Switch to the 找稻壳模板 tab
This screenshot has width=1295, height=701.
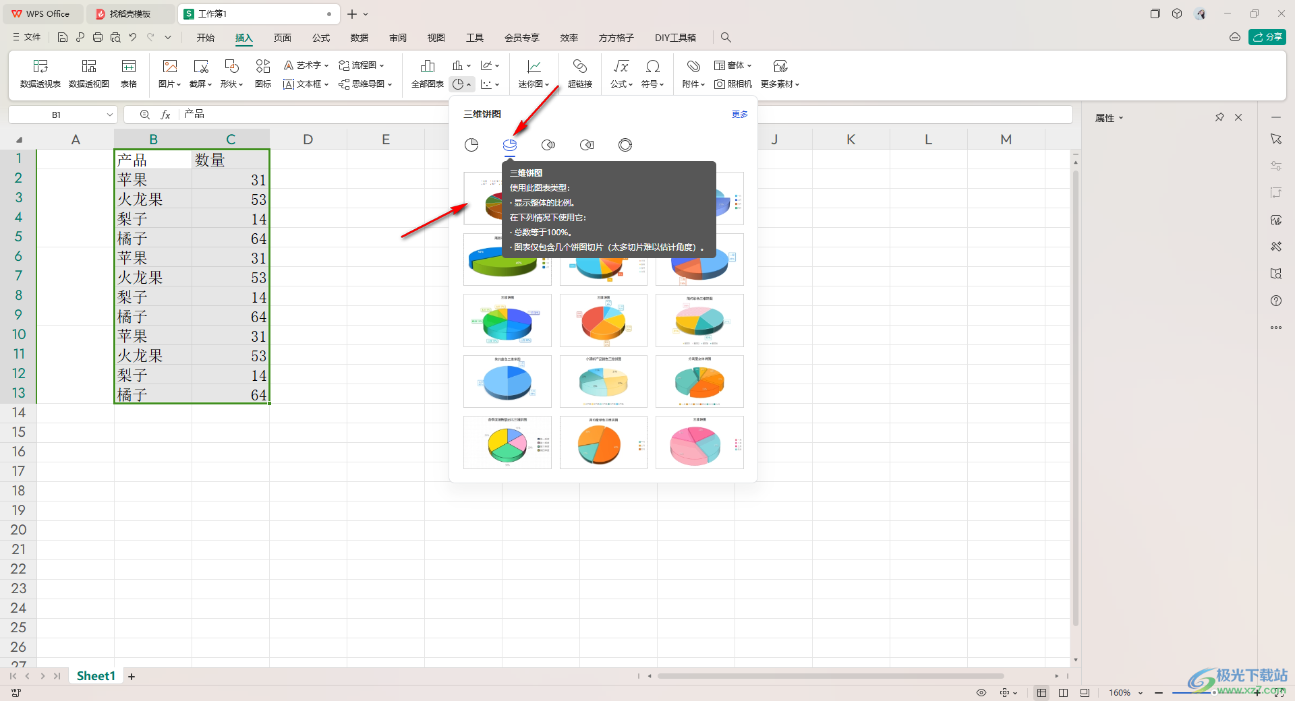coord(131,13)
